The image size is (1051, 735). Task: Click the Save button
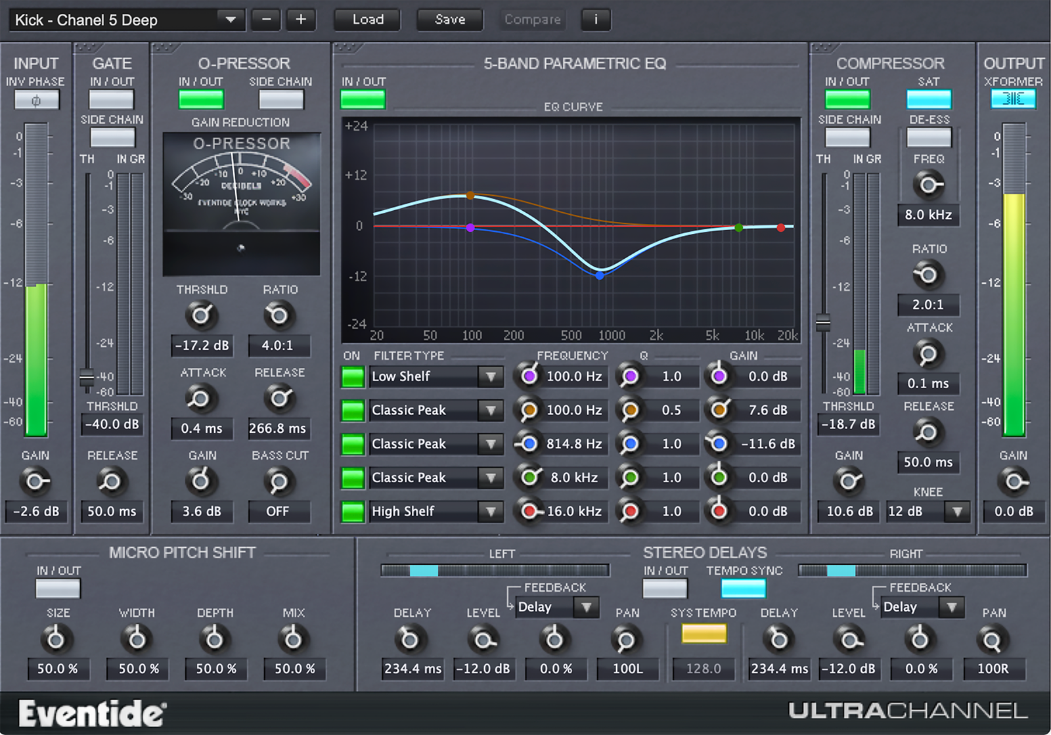450,20
